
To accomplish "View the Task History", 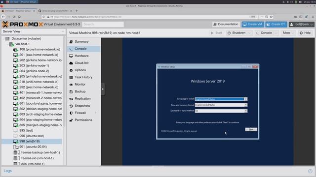I will point(84,77).
